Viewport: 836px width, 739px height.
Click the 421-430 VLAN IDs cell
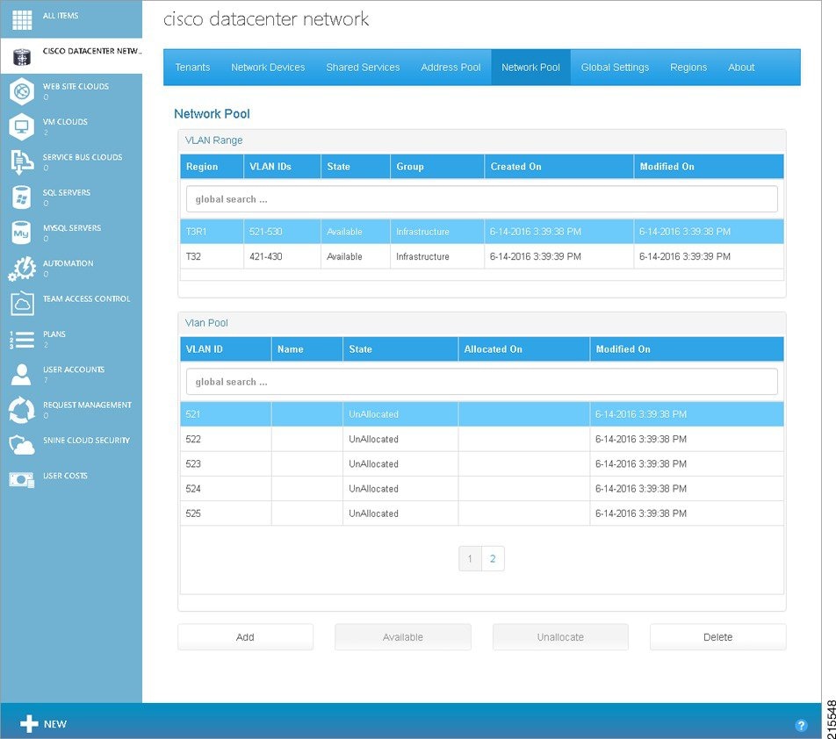pyautogui.click(x=283, y=256)
